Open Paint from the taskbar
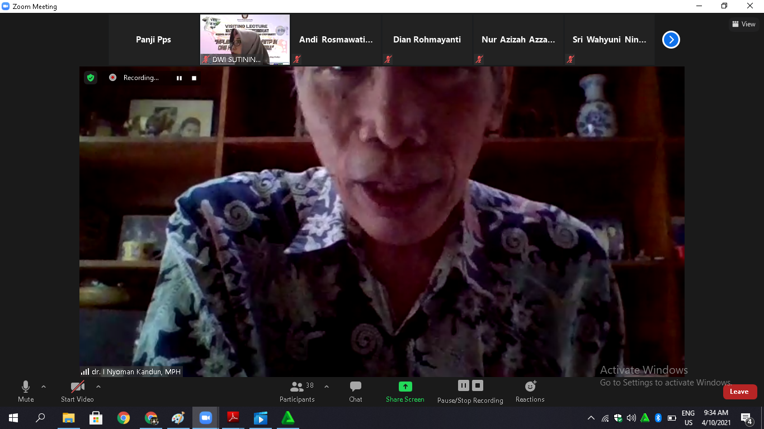 [x=178, y=418]
